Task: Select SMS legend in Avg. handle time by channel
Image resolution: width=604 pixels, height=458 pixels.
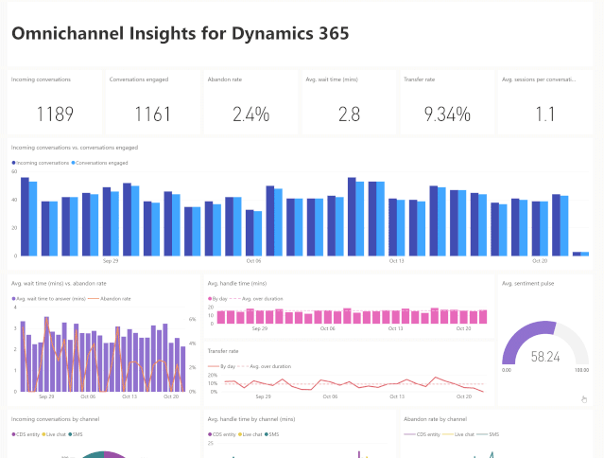Action: (x=272, y=434)
